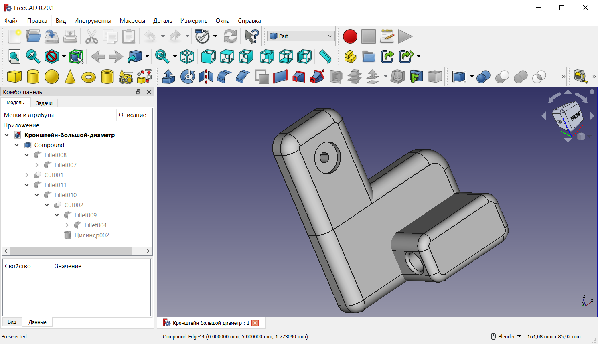Viewport: 598px width, 344px height.
Task: Switch to the Задачи tab
Action: coord(44,103)
